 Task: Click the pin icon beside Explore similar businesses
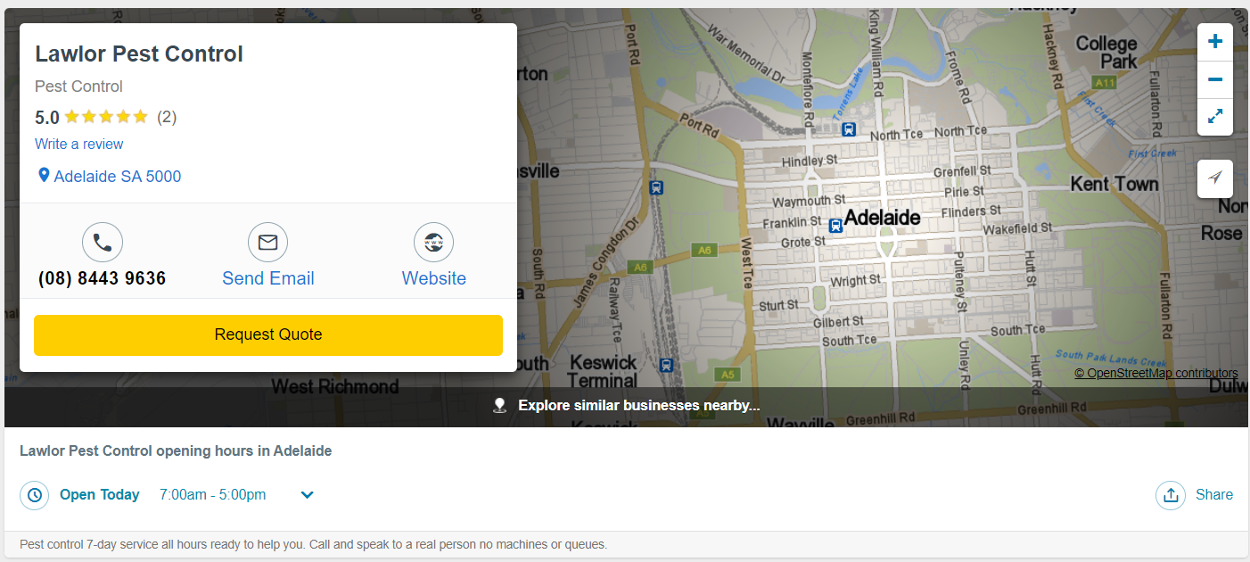tap(500, 406)
